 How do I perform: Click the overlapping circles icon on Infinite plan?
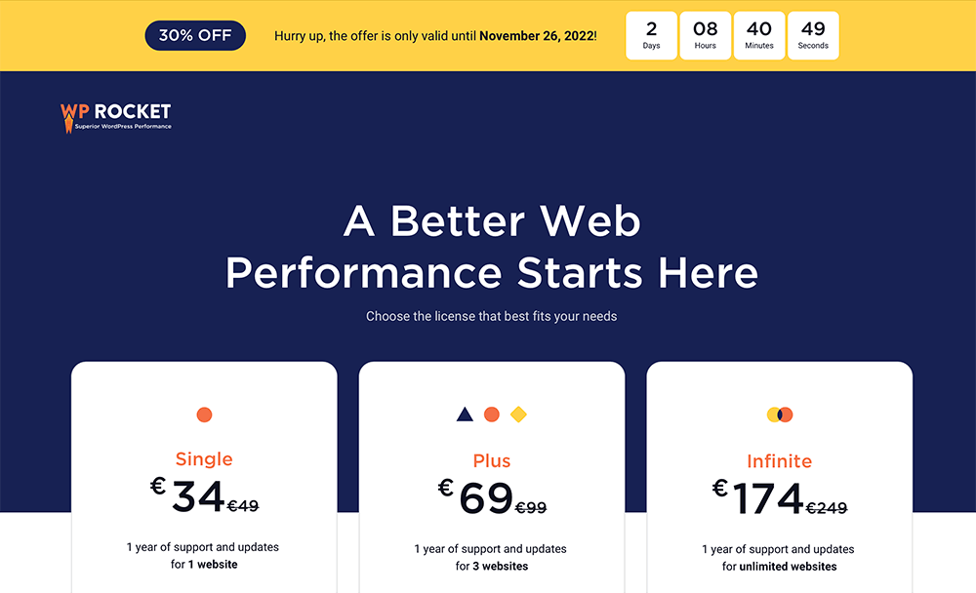(x=779, y=414)
